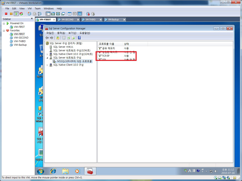Switch to the VM-Backup tab
Image resolution: width=242 pixels, height=181 pixels.
tap(113, 20)
